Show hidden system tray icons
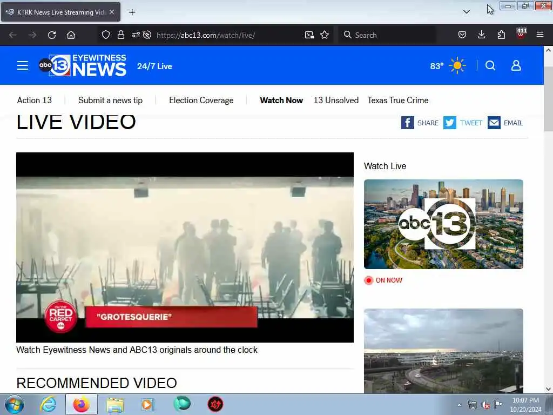 click(x=459, y=405)
